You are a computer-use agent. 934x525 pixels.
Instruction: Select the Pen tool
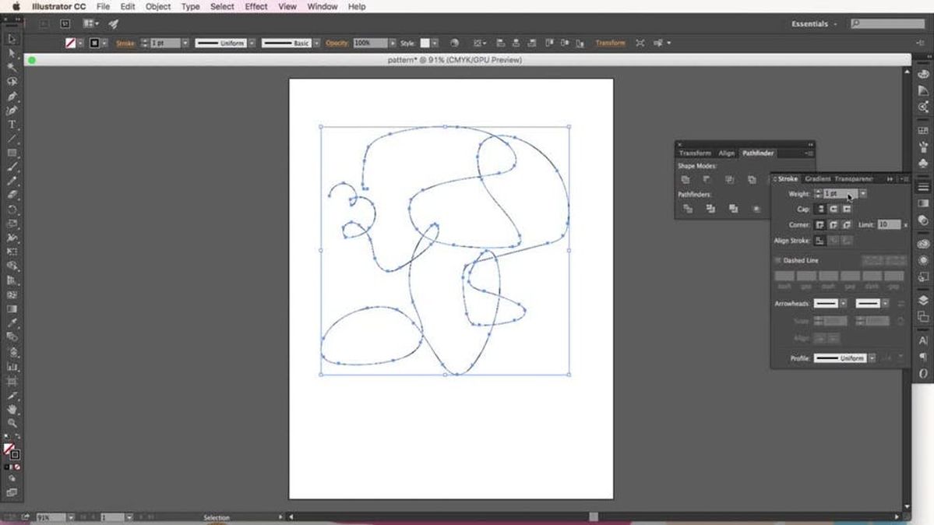tap(11, 97)
